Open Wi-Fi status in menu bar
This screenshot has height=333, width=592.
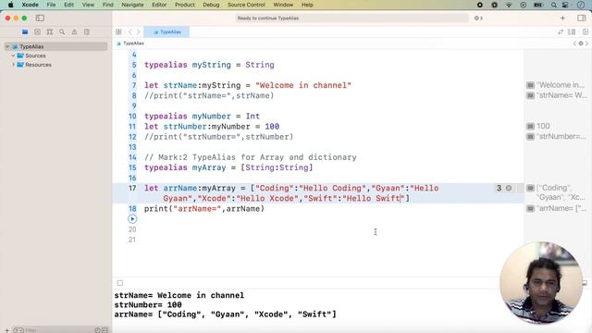pyautogui.click(x=509, y=5)
